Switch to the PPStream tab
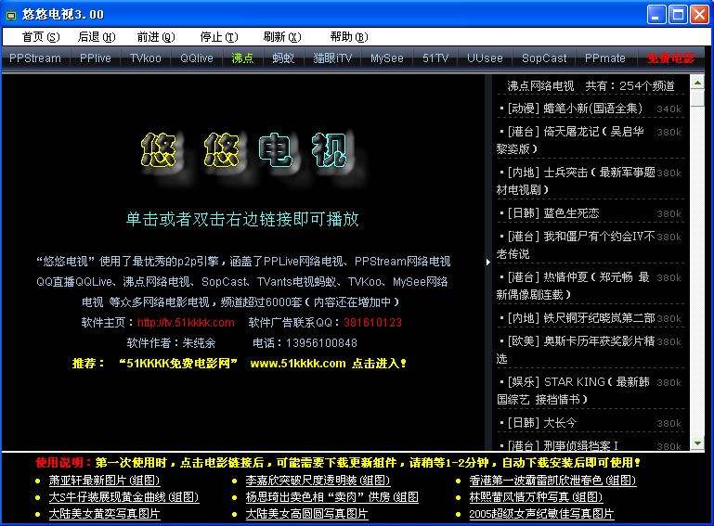 [35, 58]
